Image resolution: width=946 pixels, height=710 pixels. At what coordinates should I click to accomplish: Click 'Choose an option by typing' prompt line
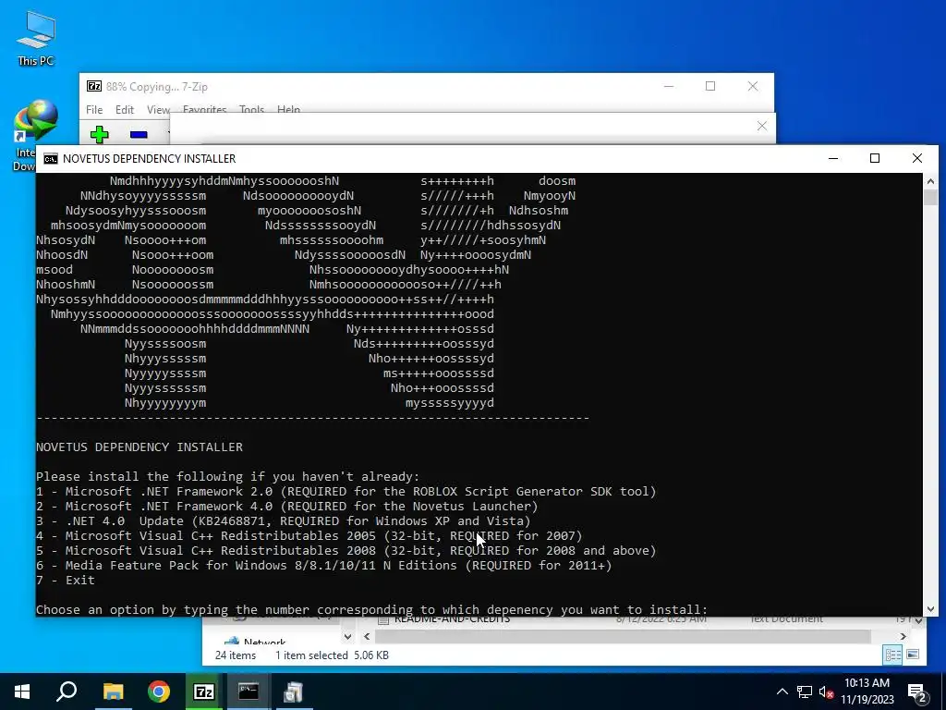coord(371,610)
